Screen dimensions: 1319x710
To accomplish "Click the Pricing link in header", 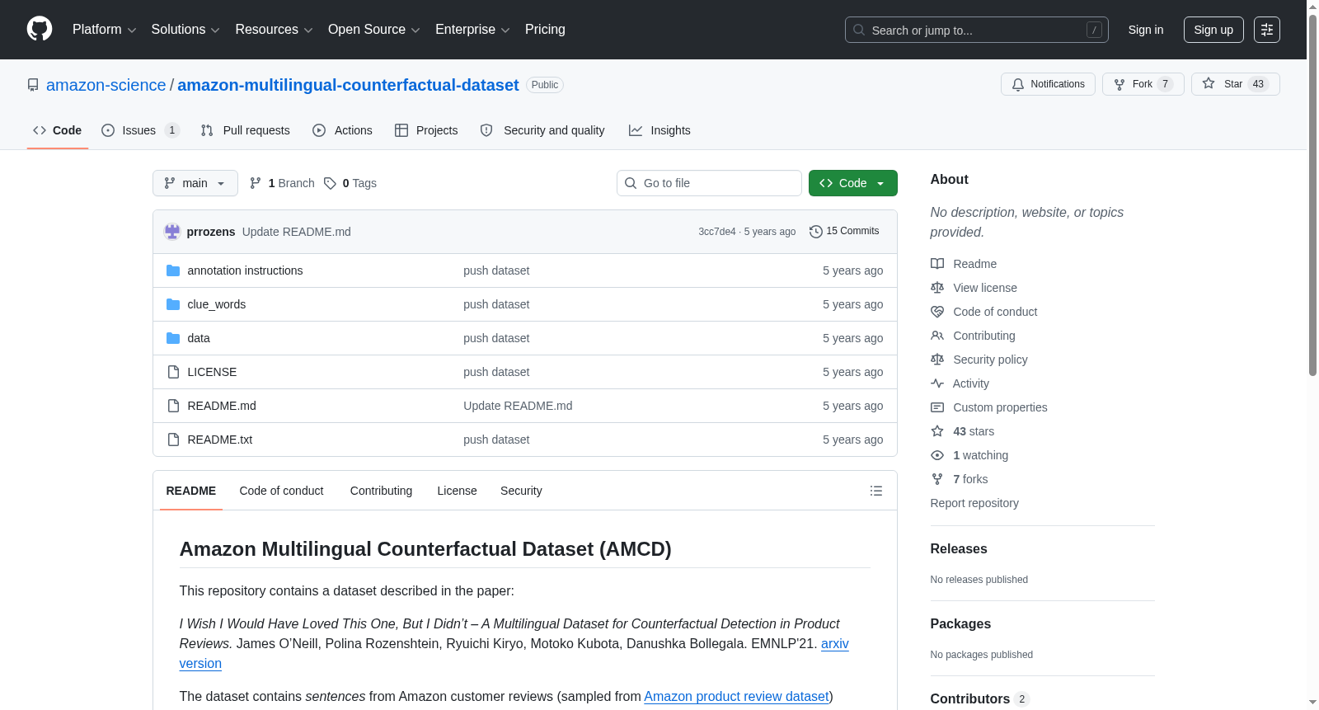I will [545, 30].
